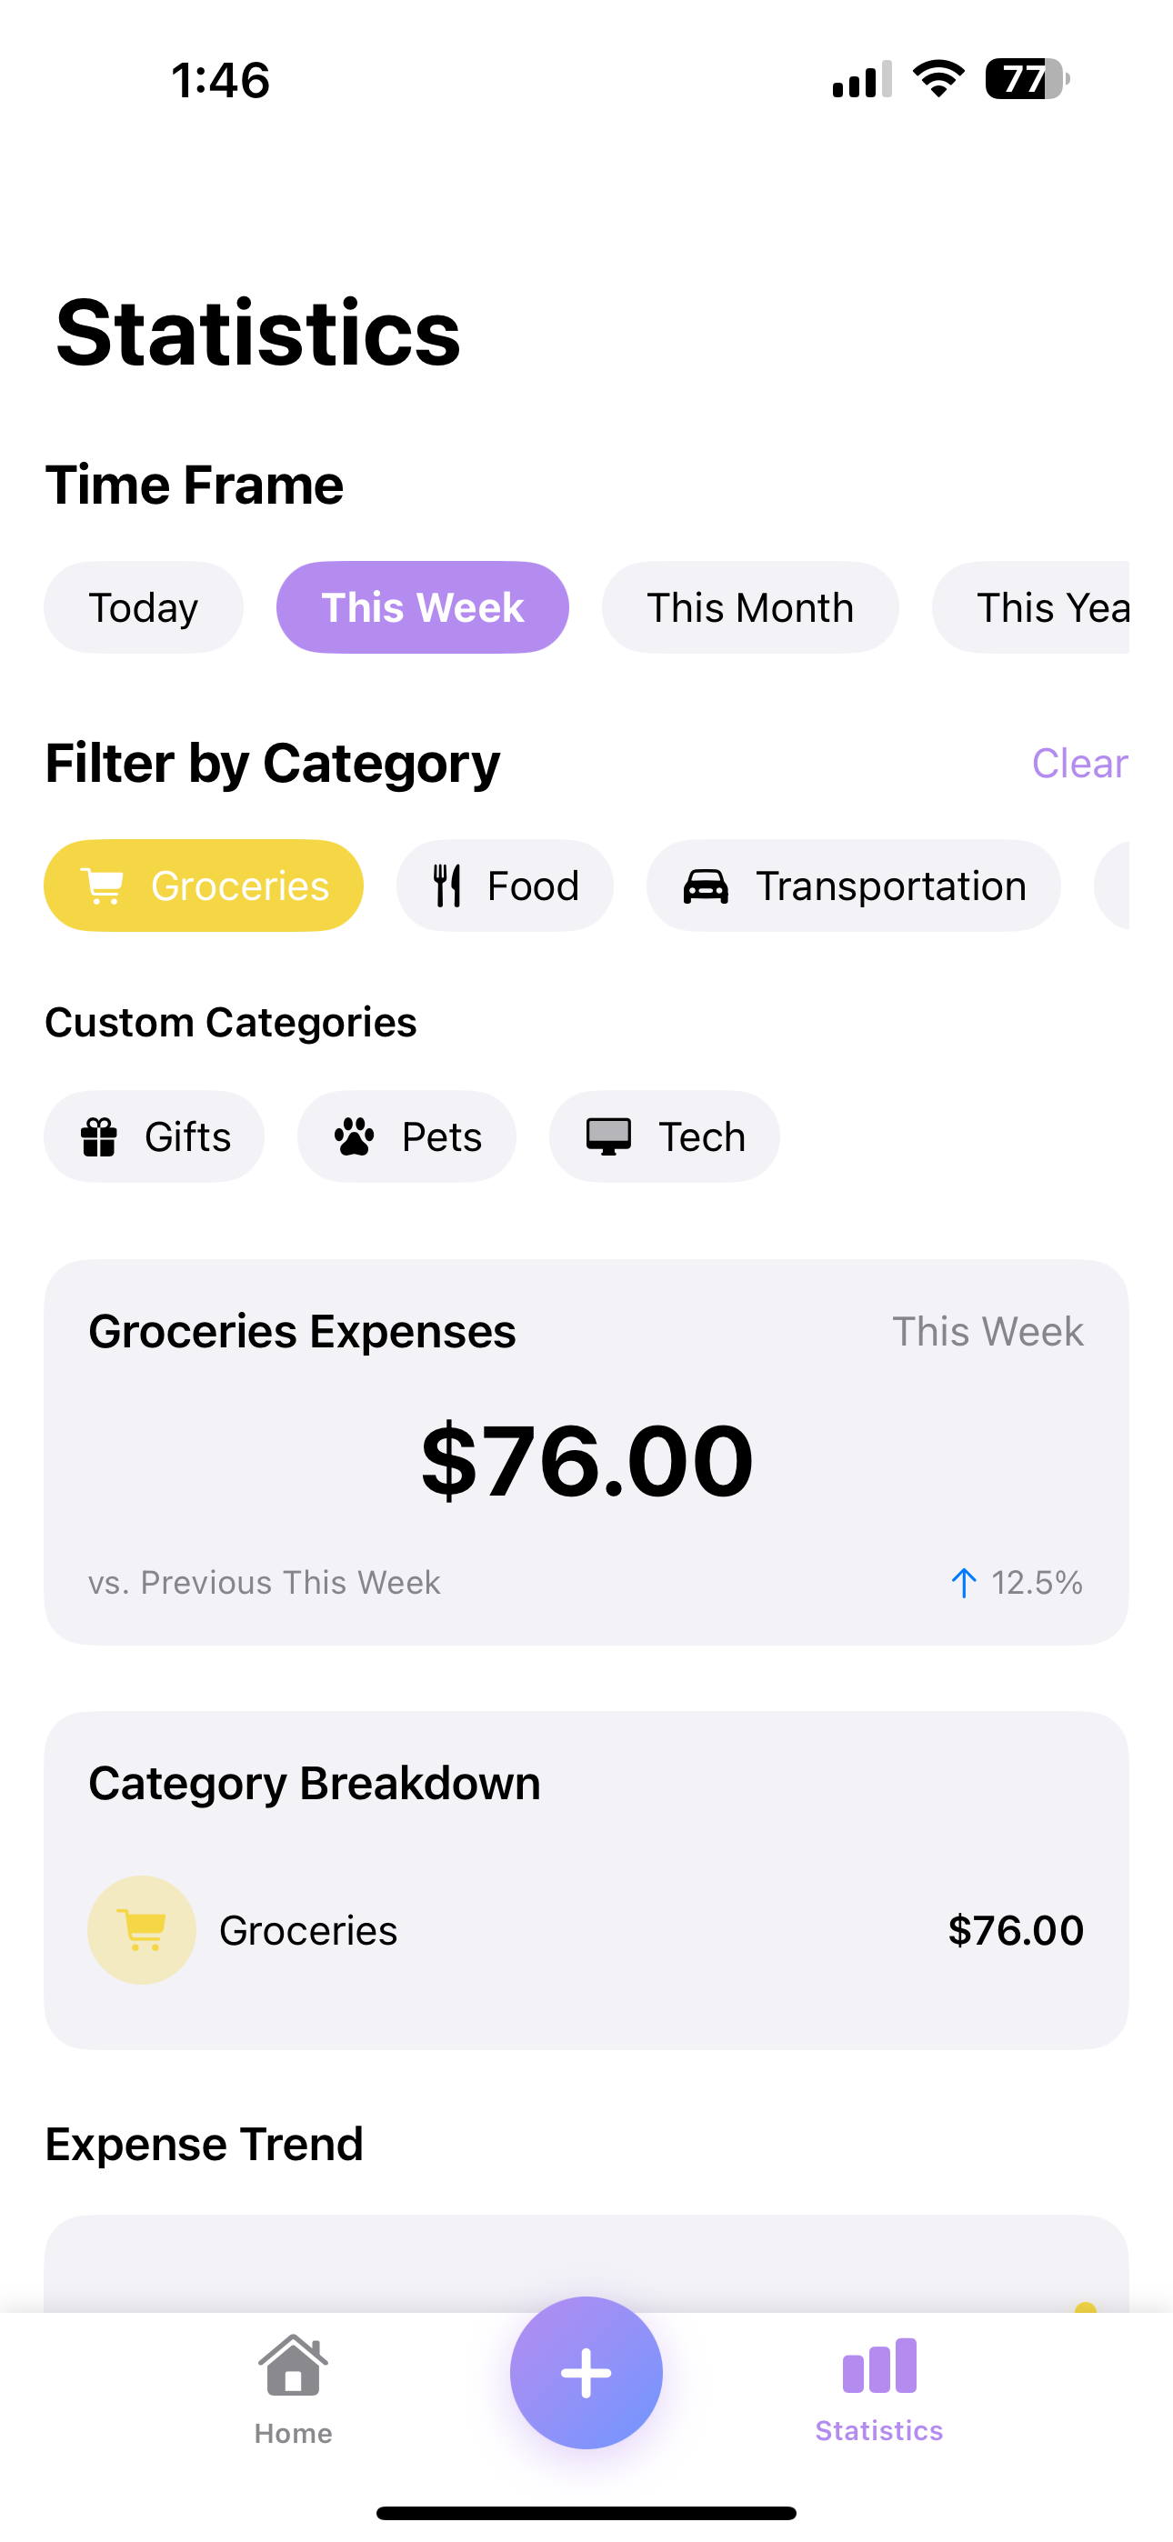This screenshot has width=1173, height=2542.
Task: Clear the category filter
Action: click(x=1079, y=763)
